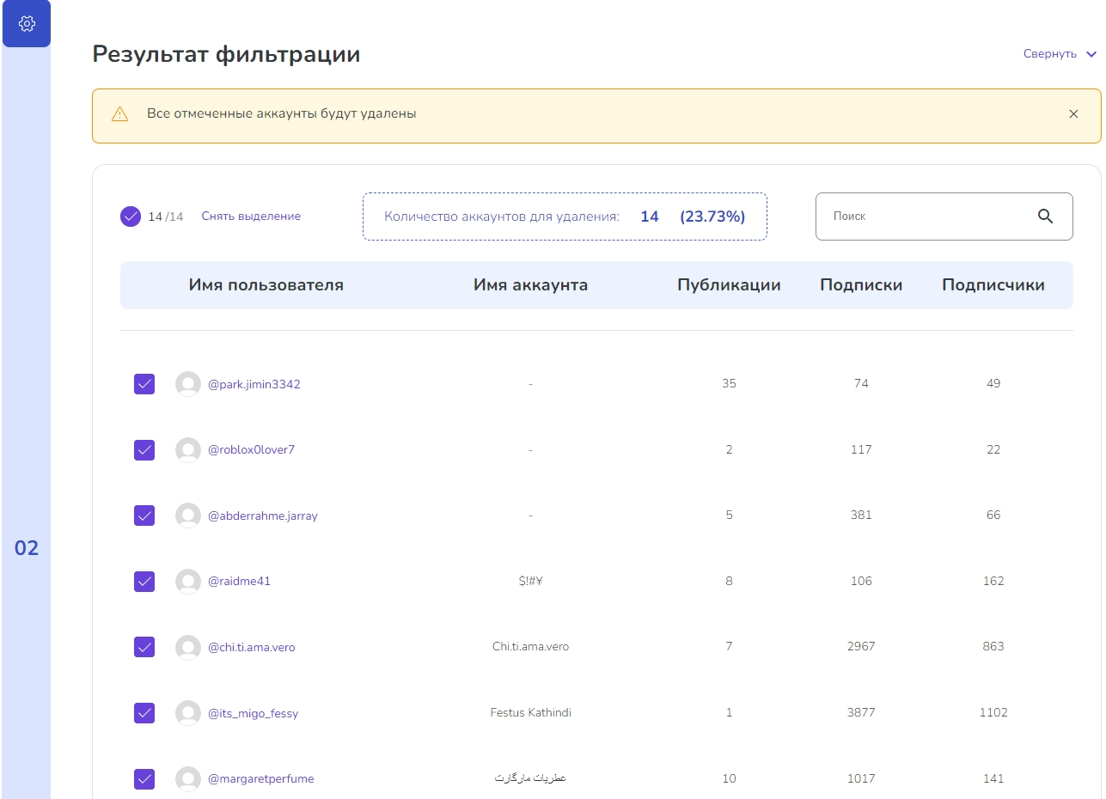Open the @margaretperfume profile link

[x=261, y=778]
